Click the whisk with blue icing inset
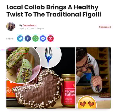Image resolution: width=115 pixels, height=112 pixels. [48, 57]
